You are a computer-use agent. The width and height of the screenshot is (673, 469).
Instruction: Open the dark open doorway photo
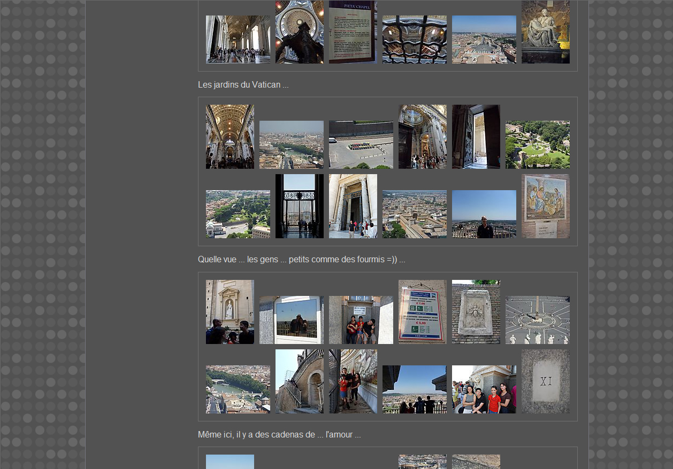476,137
